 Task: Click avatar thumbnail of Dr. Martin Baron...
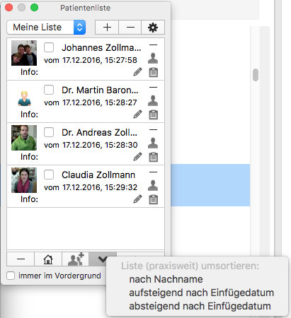point(24,98)
